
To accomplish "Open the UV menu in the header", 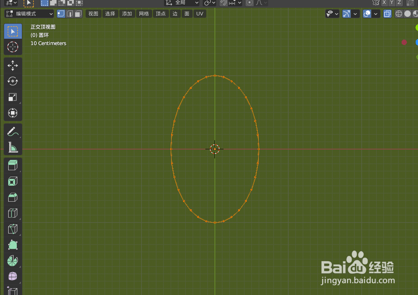I will click(x=199, y=13).
